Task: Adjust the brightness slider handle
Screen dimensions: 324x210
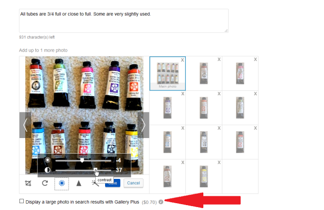Action: coord(82,160)
